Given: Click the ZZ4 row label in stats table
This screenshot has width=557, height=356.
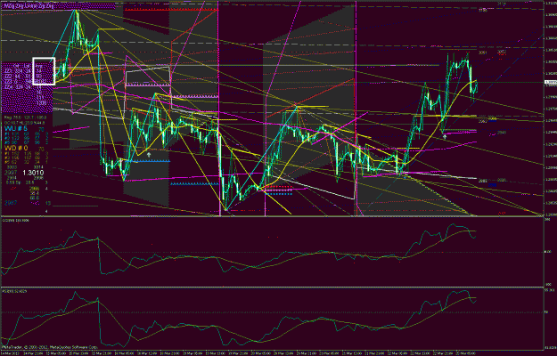Looking at the screenshot, I should click(8, 86).
